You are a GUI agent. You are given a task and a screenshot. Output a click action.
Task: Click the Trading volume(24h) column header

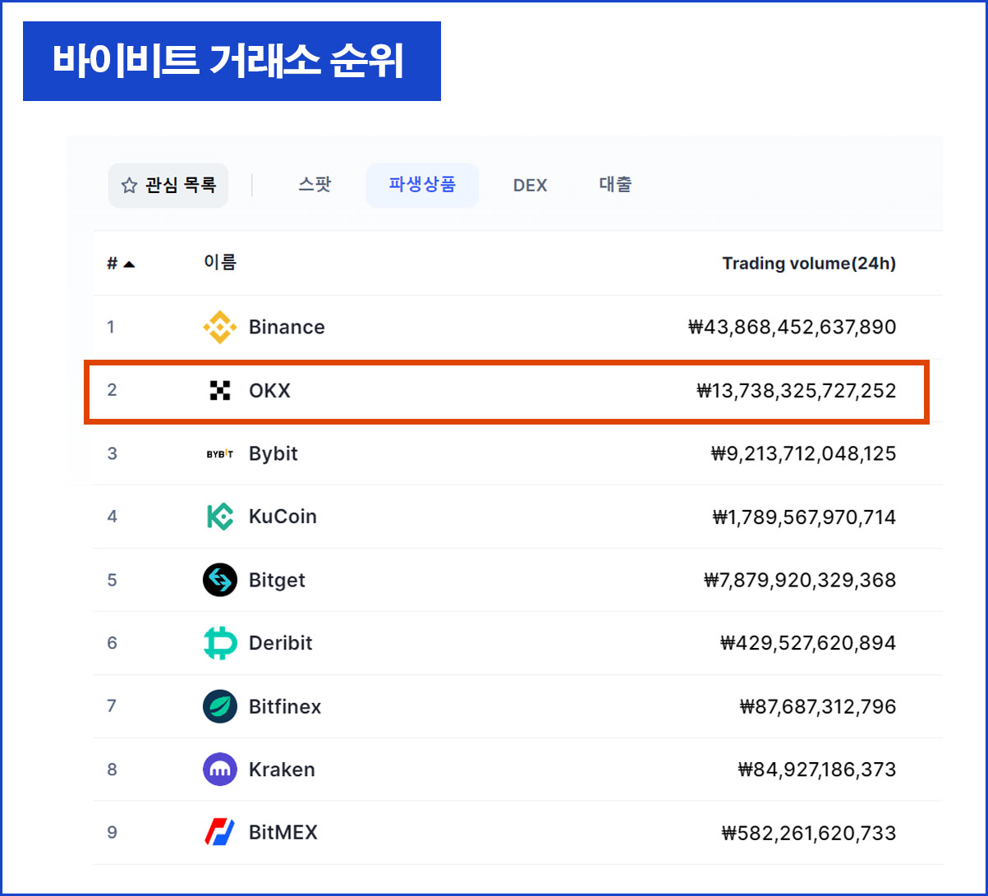click(809, 264)
